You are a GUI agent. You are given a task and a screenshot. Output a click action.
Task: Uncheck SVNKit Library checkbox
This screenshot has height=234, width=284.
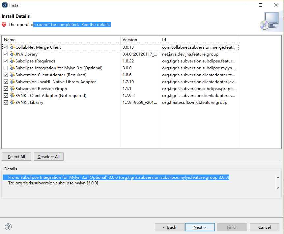[6, 102]
